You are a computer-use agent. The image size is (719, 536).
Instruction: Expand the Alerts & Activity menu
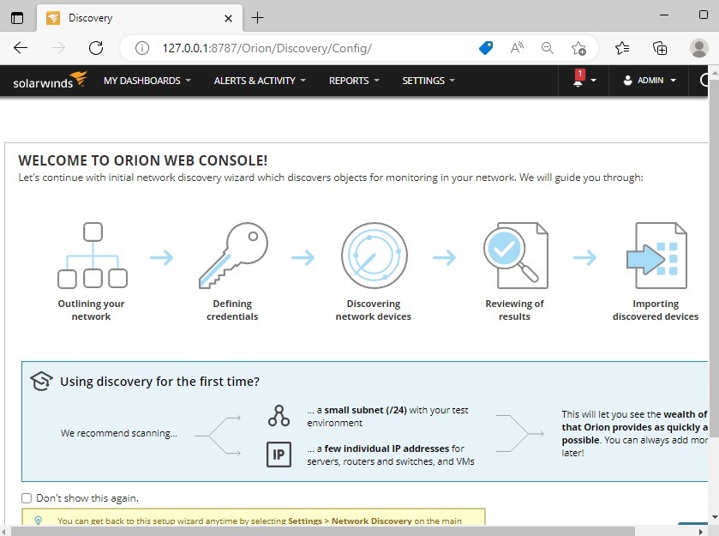tap(260, 81)
